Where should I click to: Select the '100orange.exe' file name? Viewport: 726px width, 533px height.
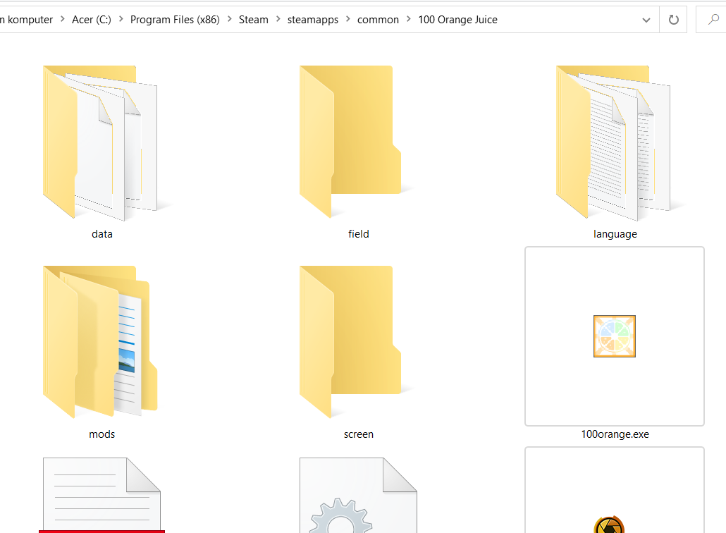[x=615, y=434]
